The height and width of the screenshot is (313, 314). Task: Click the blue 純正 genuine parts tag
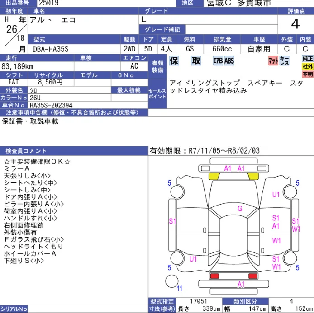tap(307, 59)
